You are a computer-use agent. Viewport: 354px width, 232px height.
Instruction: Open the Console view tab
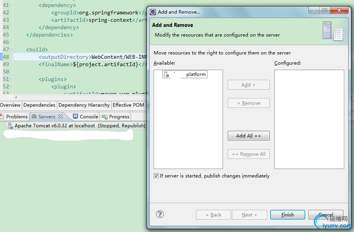coord(85,116)
